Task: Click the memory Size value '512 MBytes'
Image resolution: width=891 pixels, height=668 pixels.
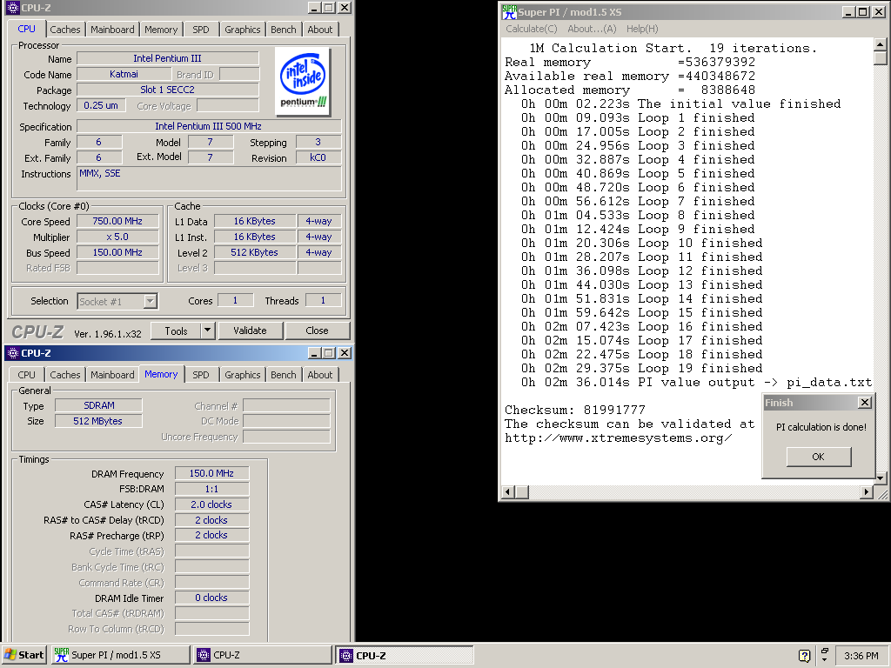Action: click(99, 421)
